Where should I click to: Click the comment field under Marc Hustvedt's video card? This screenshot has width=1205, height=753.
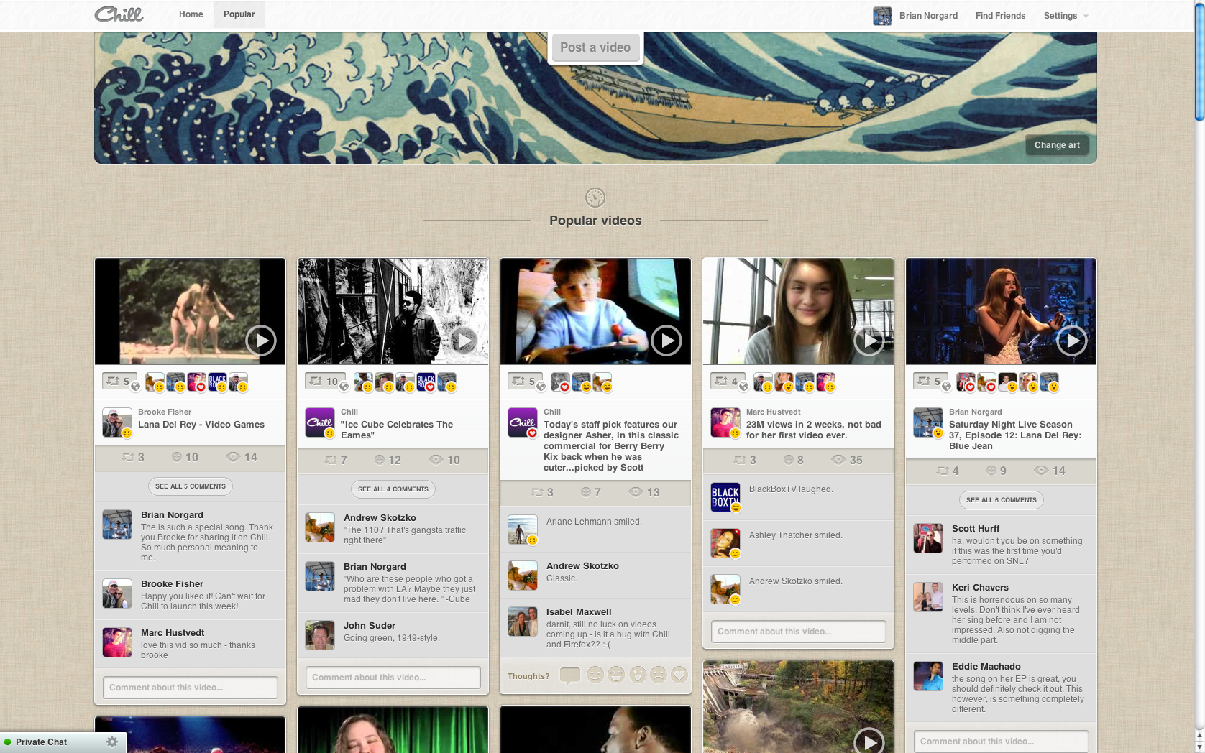click(799, 632)
